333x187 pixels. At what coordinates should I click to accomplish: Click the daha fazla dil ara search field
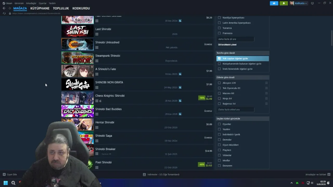[236, 39]
